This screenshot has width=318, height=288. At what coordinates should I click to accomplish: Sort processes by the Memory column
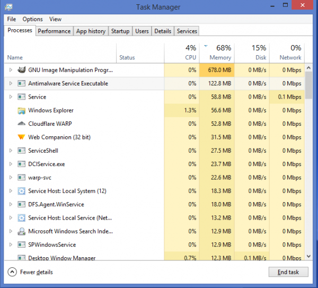(x=217, y=53)
